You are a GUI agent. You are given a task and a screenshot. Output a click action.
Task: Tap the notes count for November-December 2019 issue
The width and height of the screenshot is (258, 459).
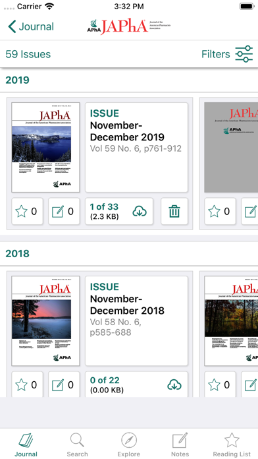[x=64, y=211]
